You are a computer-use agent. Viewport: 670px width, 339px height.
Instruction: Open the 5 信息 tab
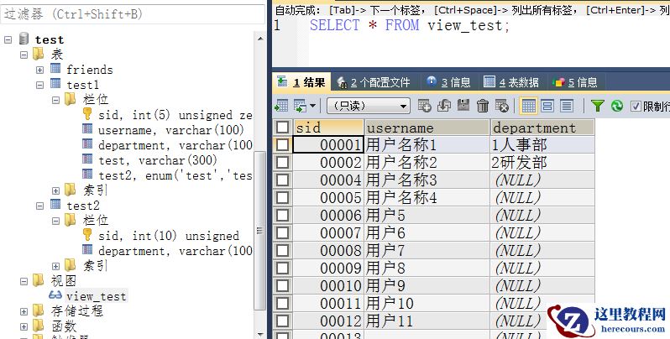(575, 82)
